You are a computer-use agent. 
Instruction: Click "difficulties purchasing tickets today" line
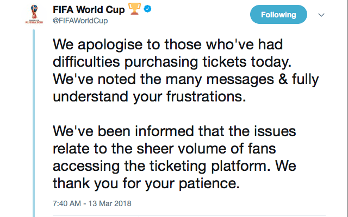(172, 62)
